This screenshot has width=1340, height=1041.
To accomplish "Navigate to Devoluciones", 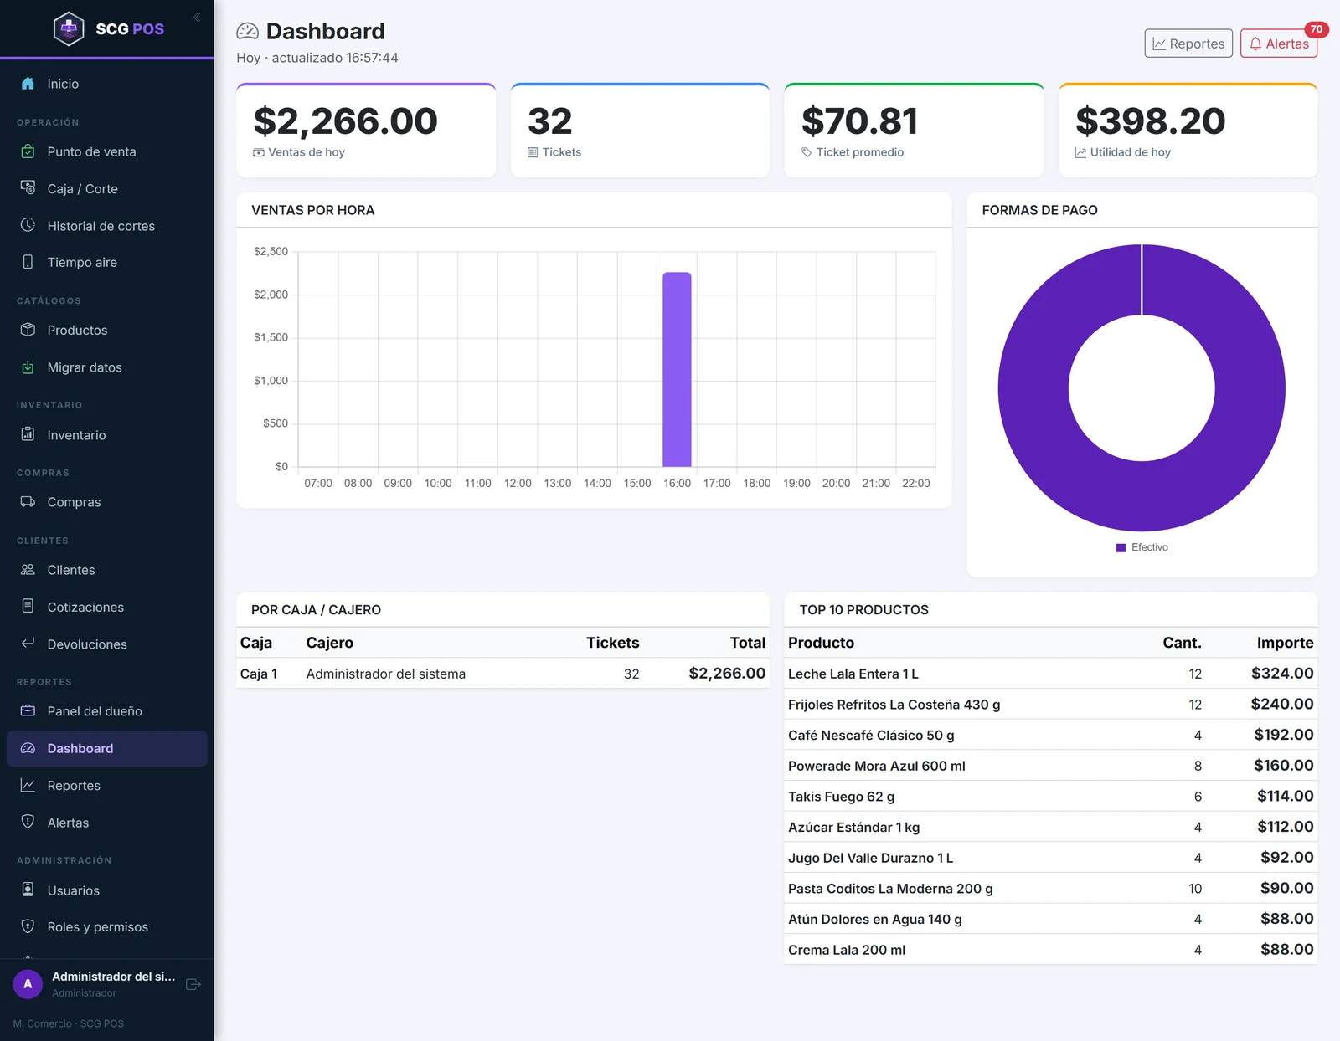I will click(x=106, y=644).
